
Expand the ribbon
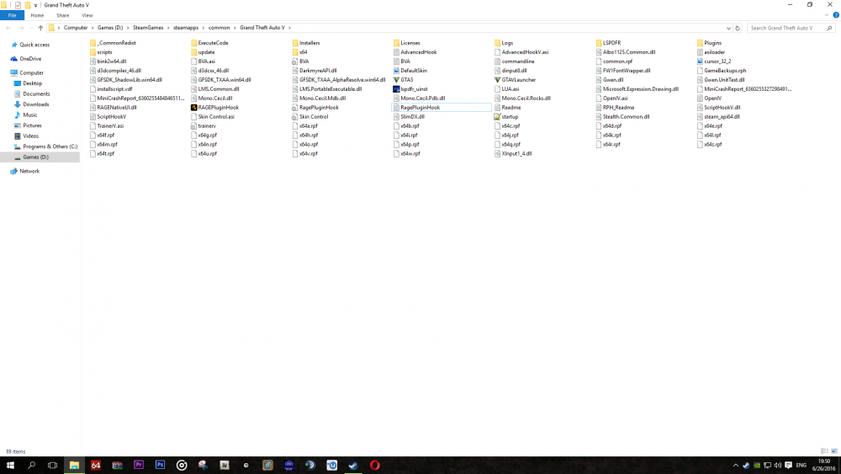pos(827,15)
